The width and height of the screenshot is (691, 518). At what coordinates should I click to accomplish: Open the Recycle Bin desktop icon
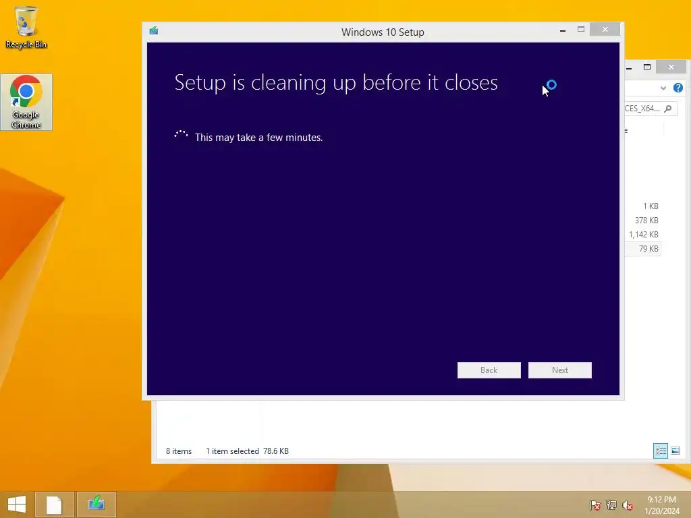pos(26,27)
